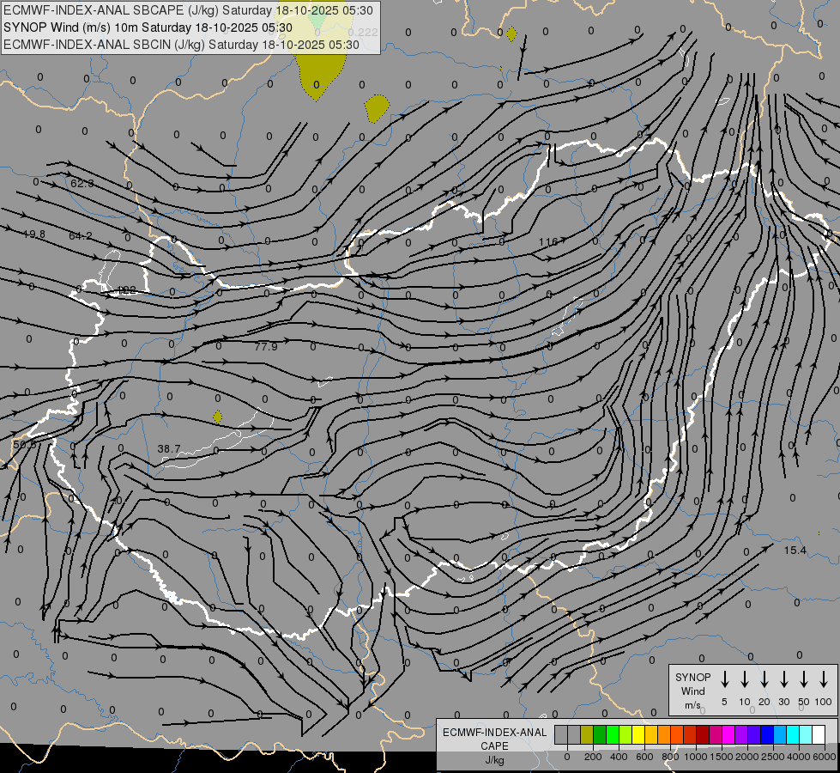The height and width of the screenshot is (773, 840).
Task: Click the SBCAPE header line
Action: click(188, 10)
